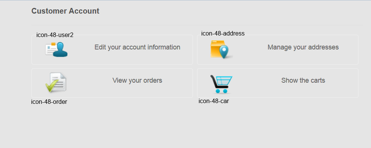Click the icon-48-order label
371x148 pixels.
(x=49, y=102)
